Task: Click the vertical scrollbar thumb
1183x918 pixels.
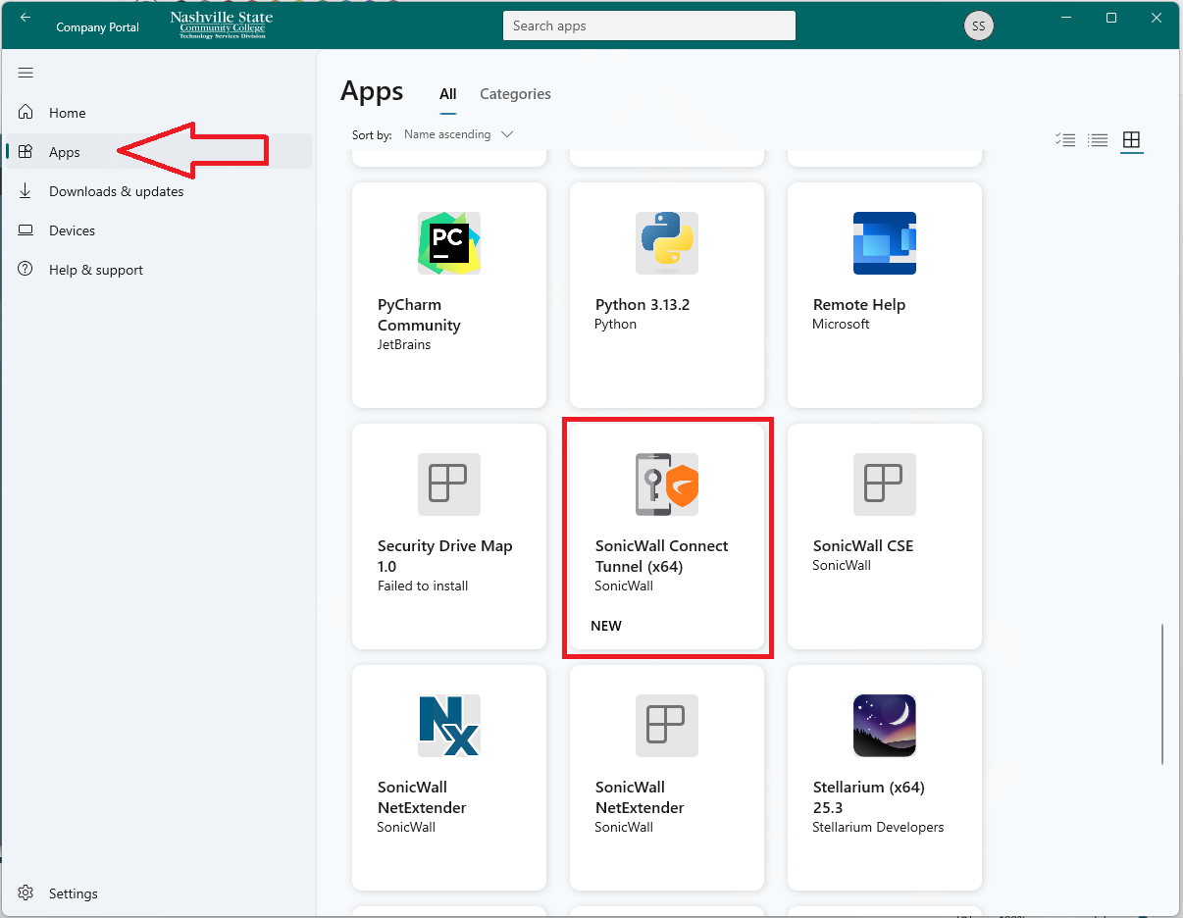Action: coord(1162,693)
